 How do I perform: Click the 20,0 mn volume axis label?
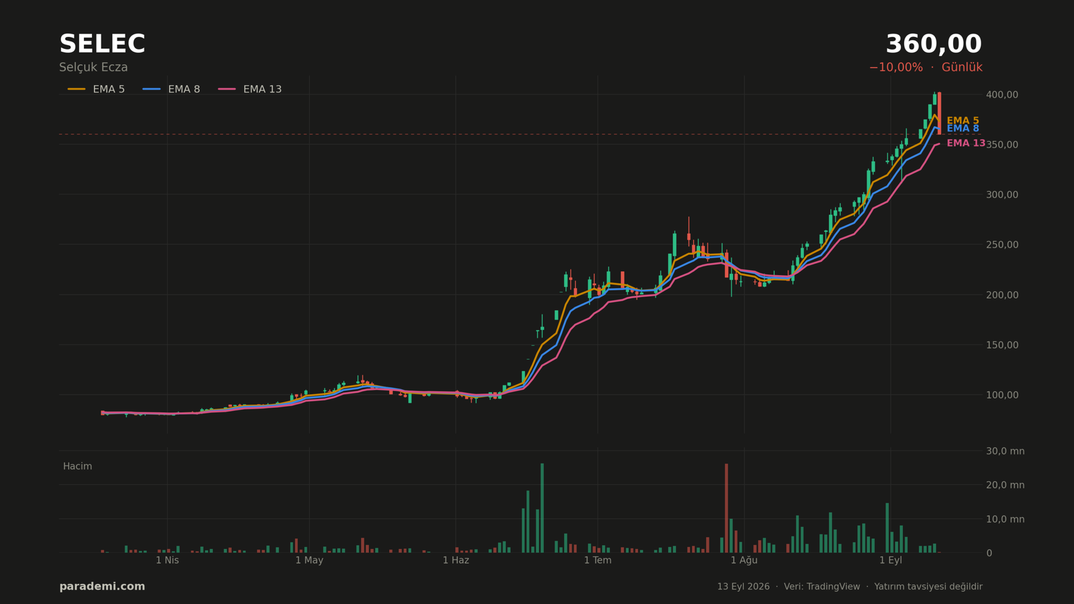[x=1005, y=485]
